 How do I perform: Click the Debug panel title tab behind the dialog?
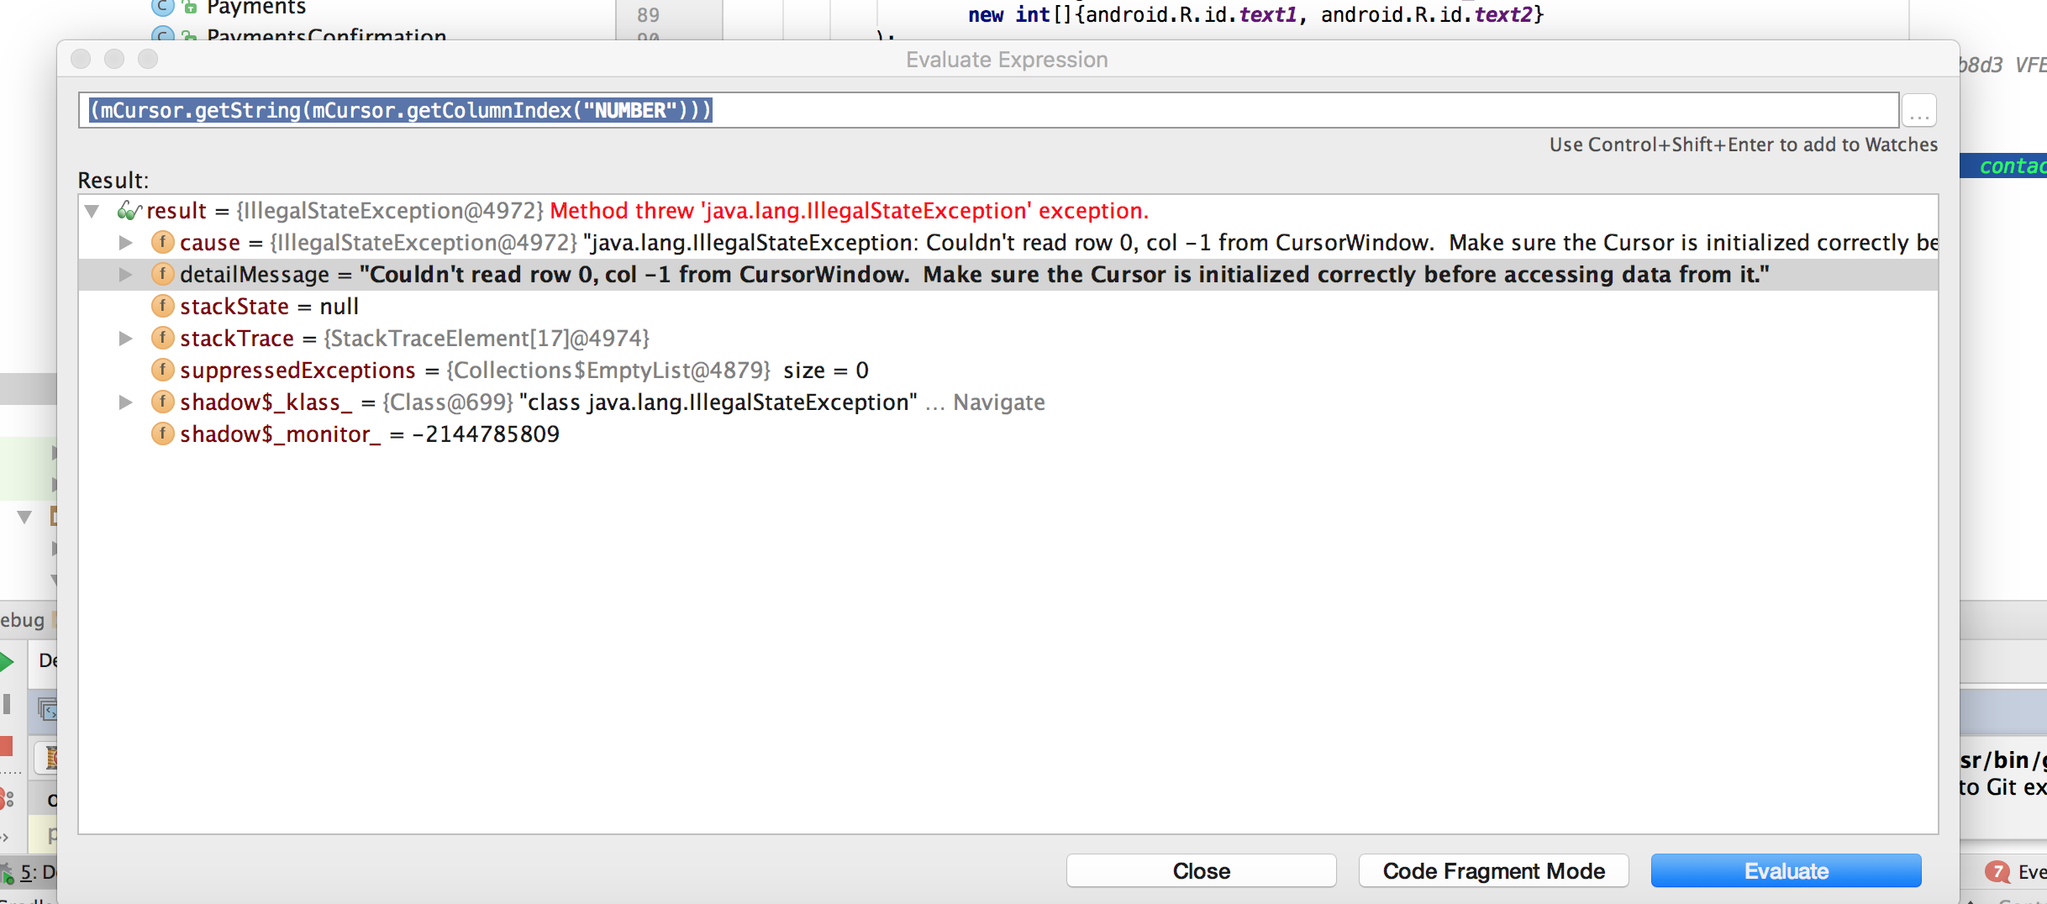tap(23, 620)
